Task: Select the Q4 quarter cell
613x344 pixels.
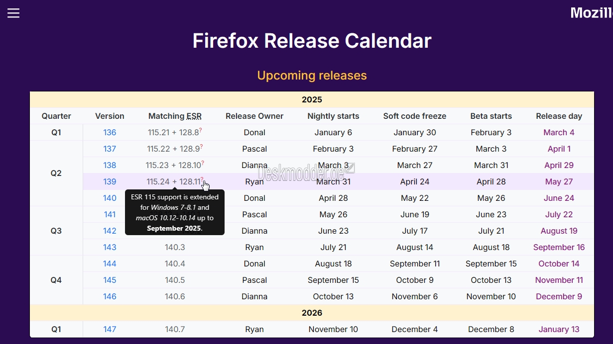Action: coord(56,280)
